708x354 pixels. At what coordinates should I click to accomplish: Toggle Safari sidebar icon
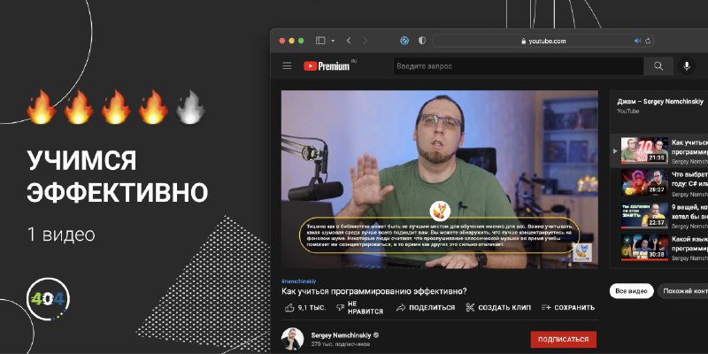coord(320,41)
